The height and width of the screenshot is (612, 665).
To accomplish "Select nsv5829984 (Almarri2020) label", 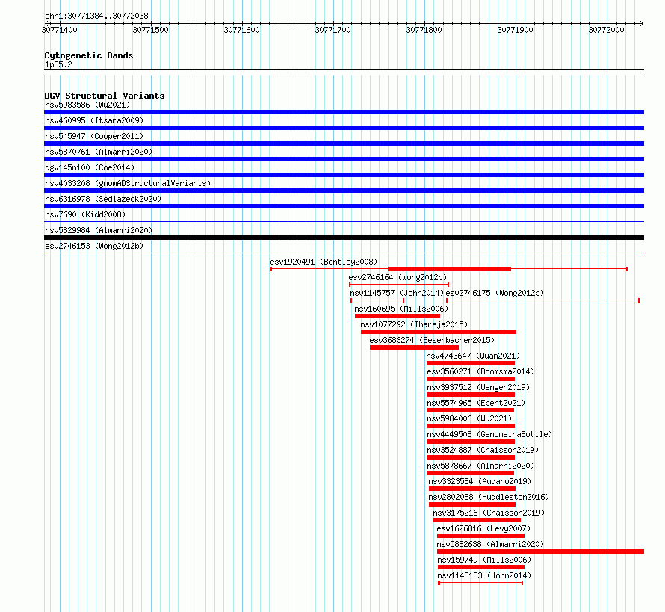I will (99, 230).
